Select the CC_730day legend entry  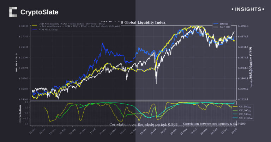pos(243,114)
